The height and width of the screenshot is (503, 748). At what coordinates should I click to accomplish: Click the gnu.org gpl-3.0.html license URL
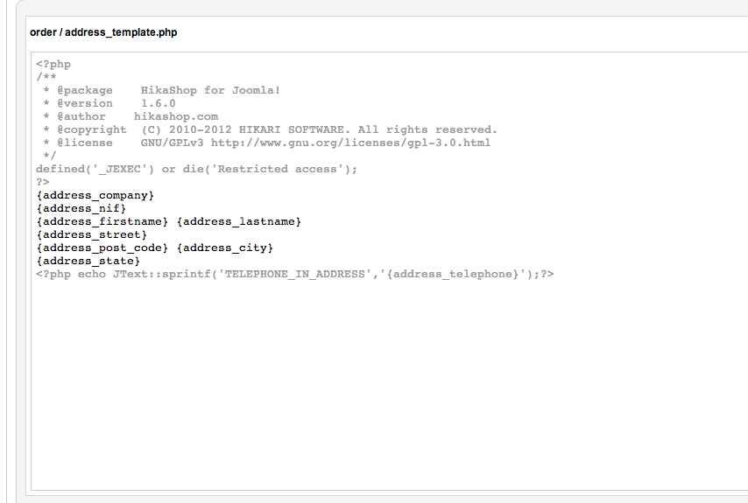350,143
